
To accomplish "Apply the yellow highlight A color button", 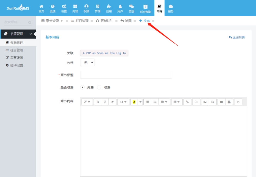I will (134, 102).
